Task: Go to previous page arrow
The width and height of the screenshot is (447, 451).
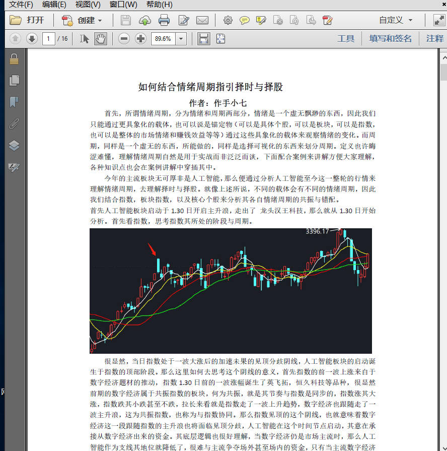Action: 15,38
